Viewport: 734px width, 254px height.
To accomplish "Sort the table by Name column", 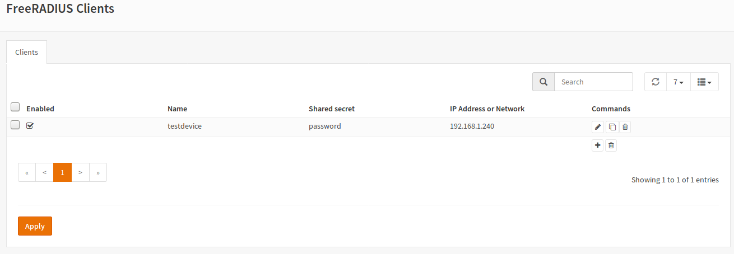I will (177, 109).
